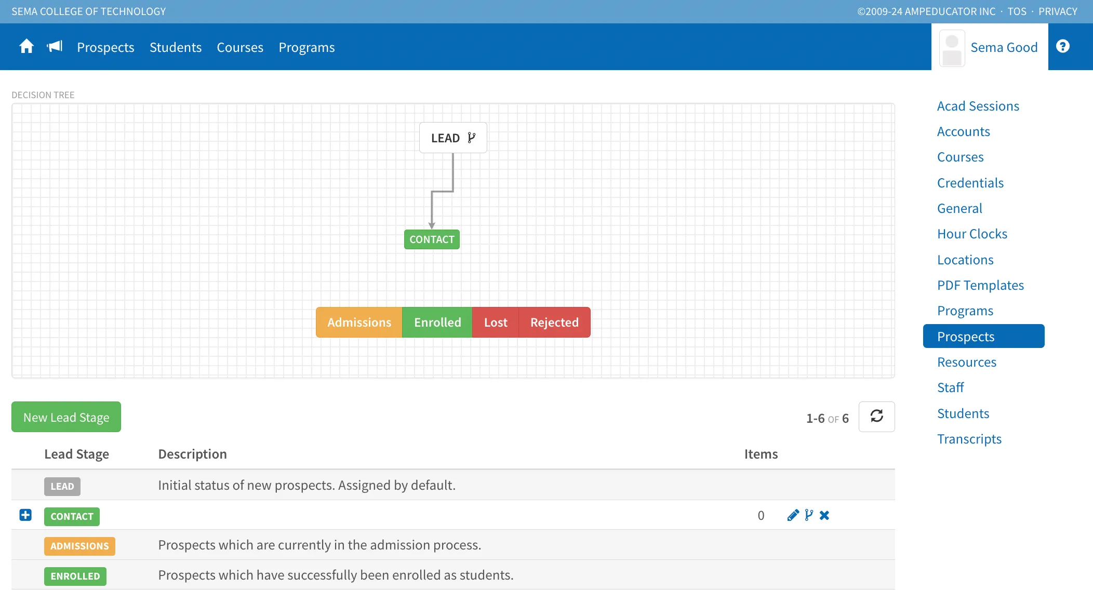
Task: Open Hour Clocks settings
Action: (972, 234)
